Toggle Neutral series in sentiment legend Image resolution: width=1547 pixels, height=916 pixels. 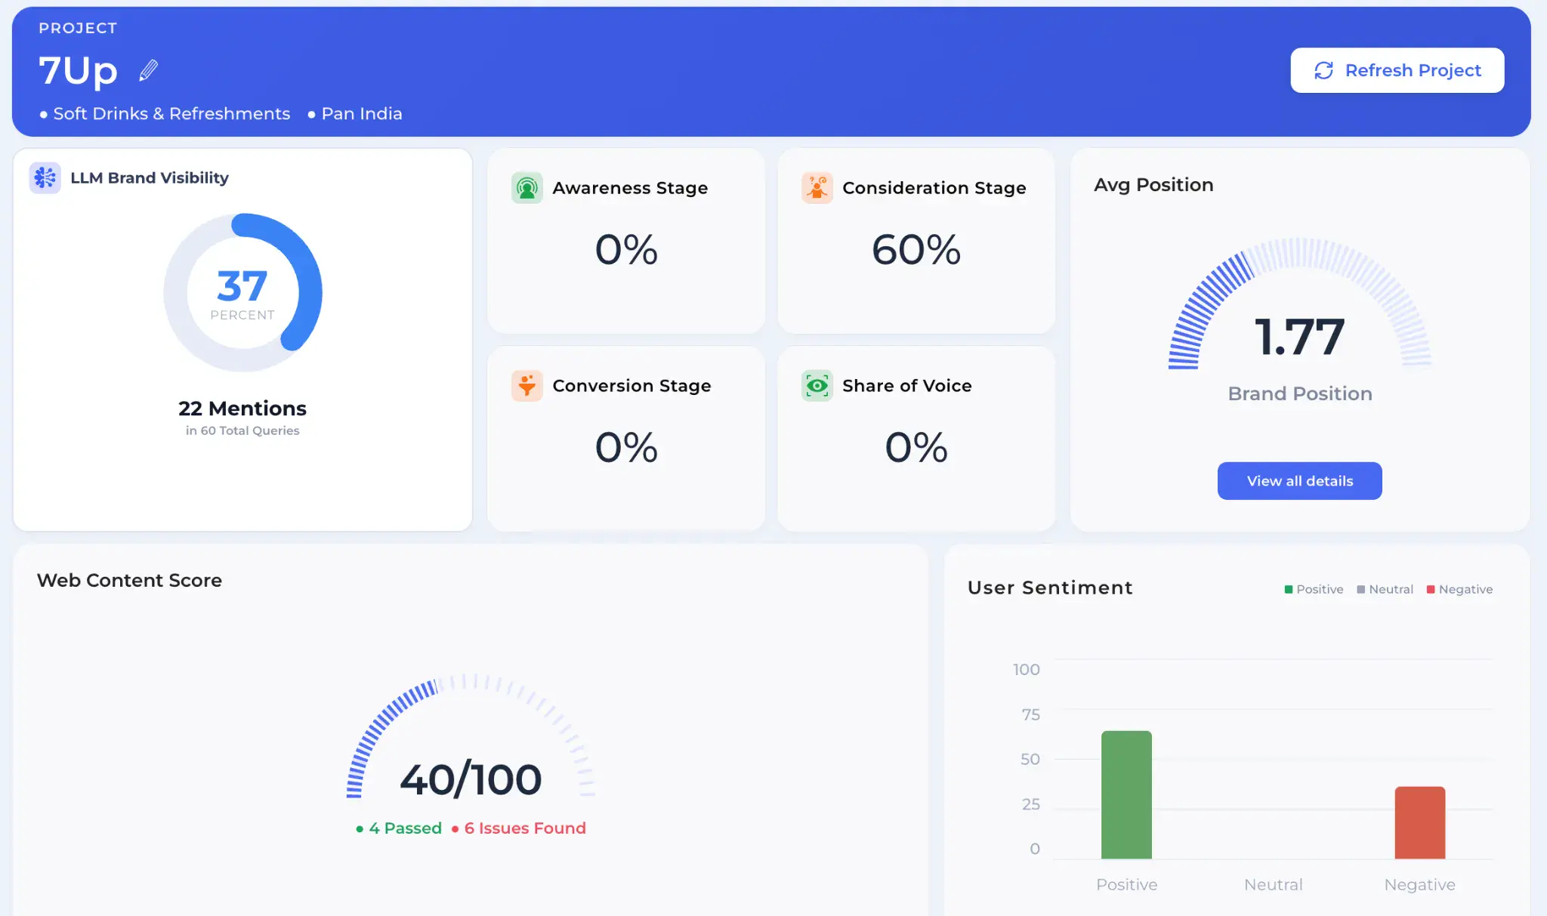point(1385,589)
